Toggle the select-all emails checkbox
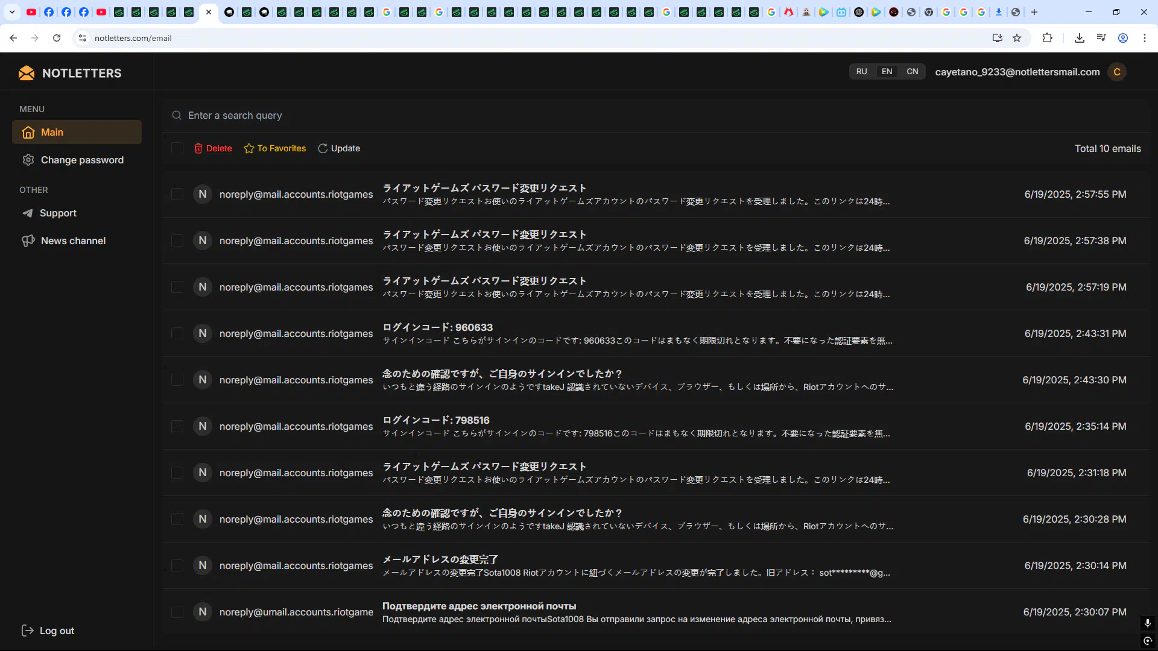1158x651 pixels. tap(177, 148)
